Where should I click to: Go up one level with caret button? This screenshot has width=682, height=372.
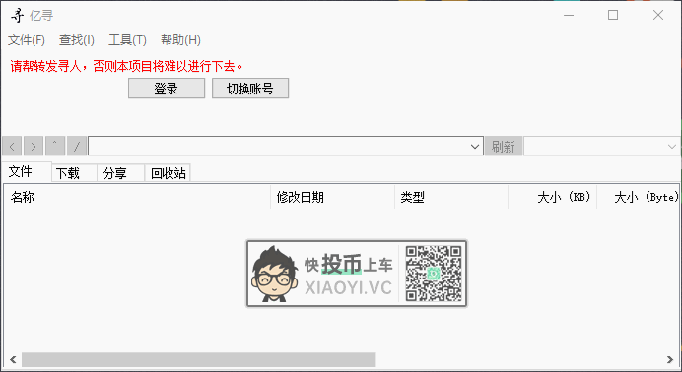(x=55, y=147)
